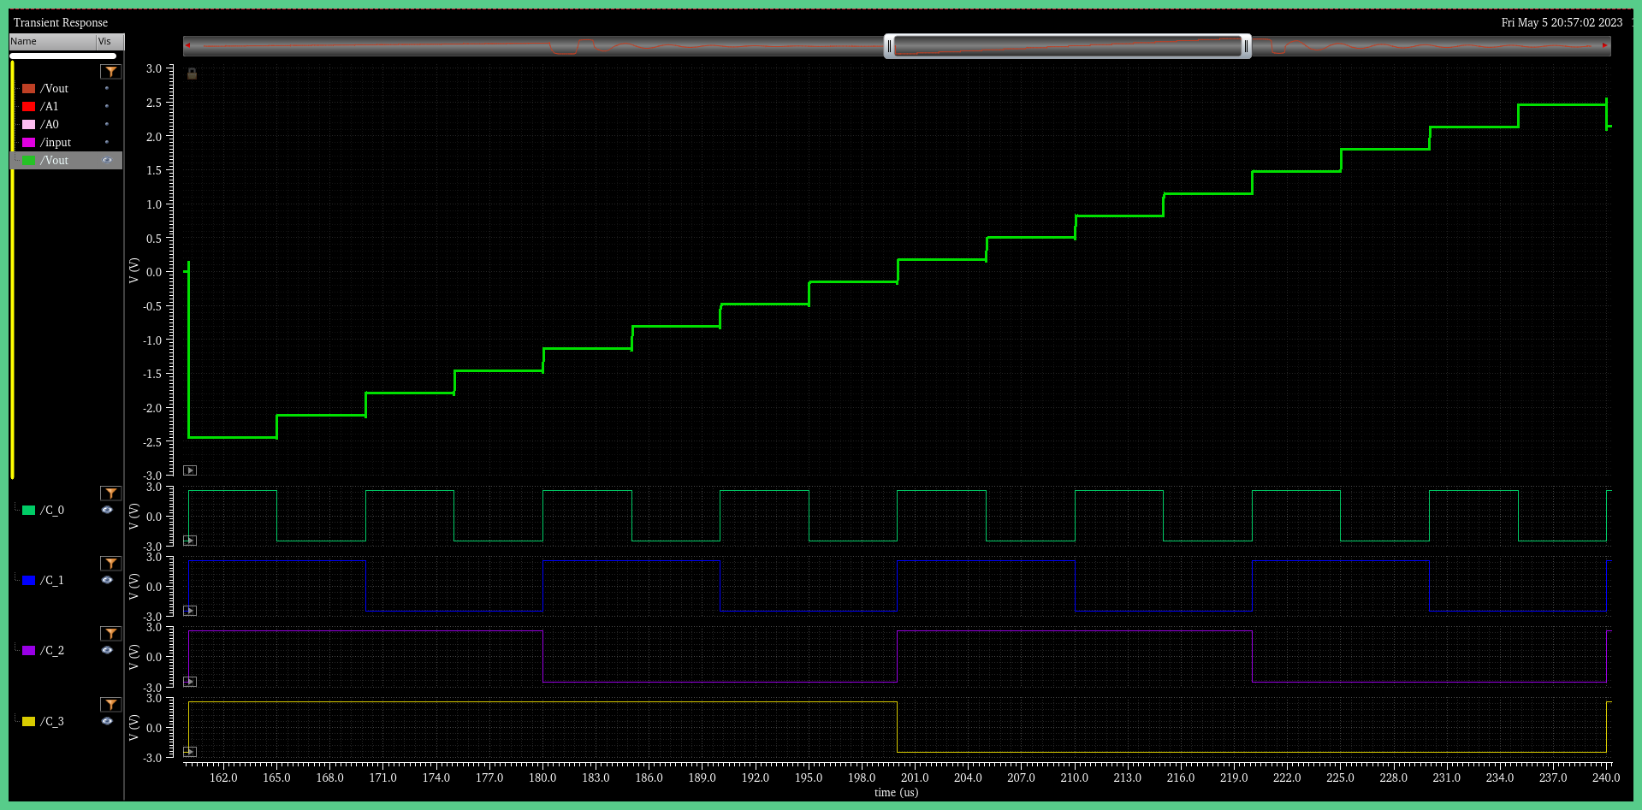Screen dimensions: 1642x810
Task: Select the /input signal name
Action: click(x=56, y=142)
